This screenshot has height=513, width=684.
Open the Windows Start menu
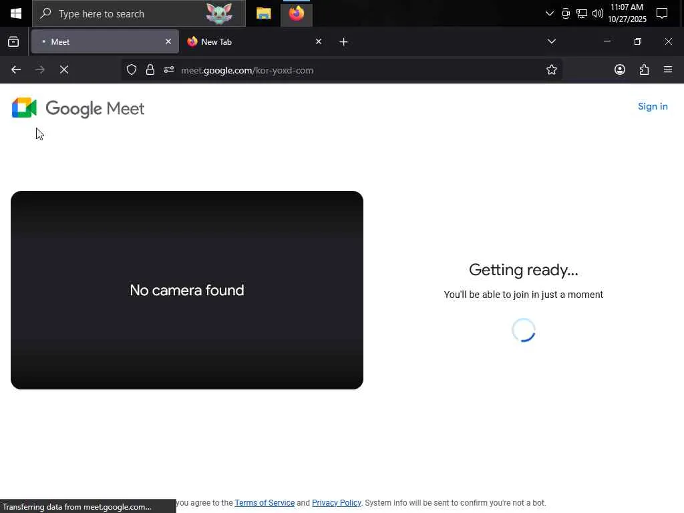[16, 13]
